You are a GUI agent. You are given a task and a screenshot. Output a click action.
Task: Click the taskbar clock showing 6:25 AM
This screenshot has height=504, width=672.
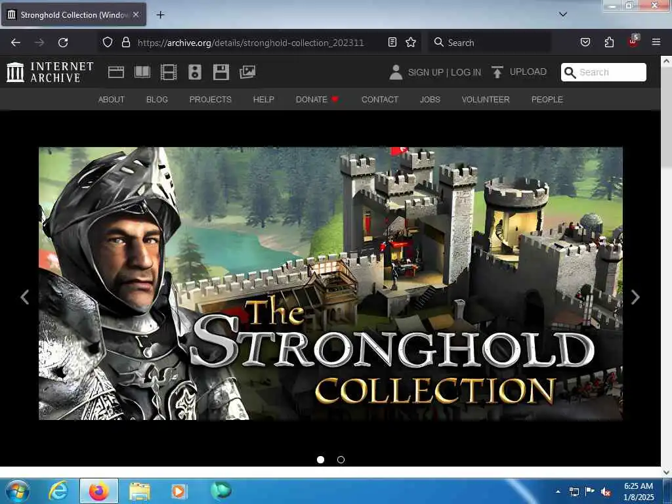(639, 492)
